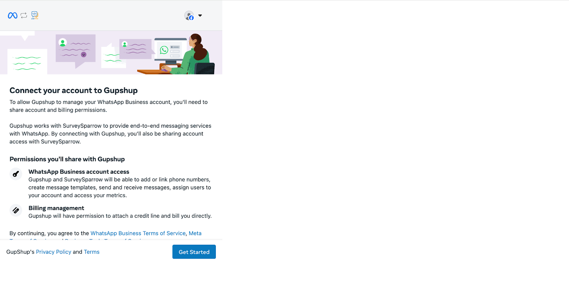Viewport: 569px width, 308px height.
Task: Expand the account switcher dropdown arrow
Action: (x=200, y=16)
